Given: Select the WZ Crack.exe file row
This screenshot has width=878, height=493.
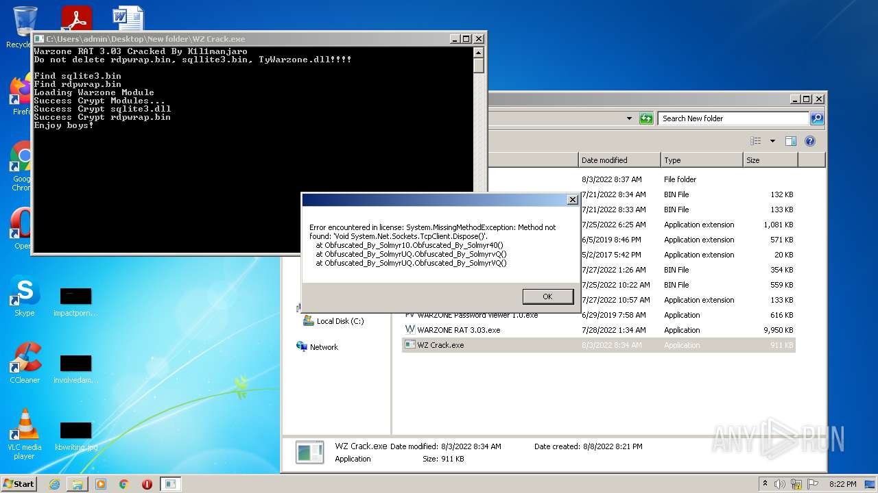Looking at the screenshot, I should point(599,345).
